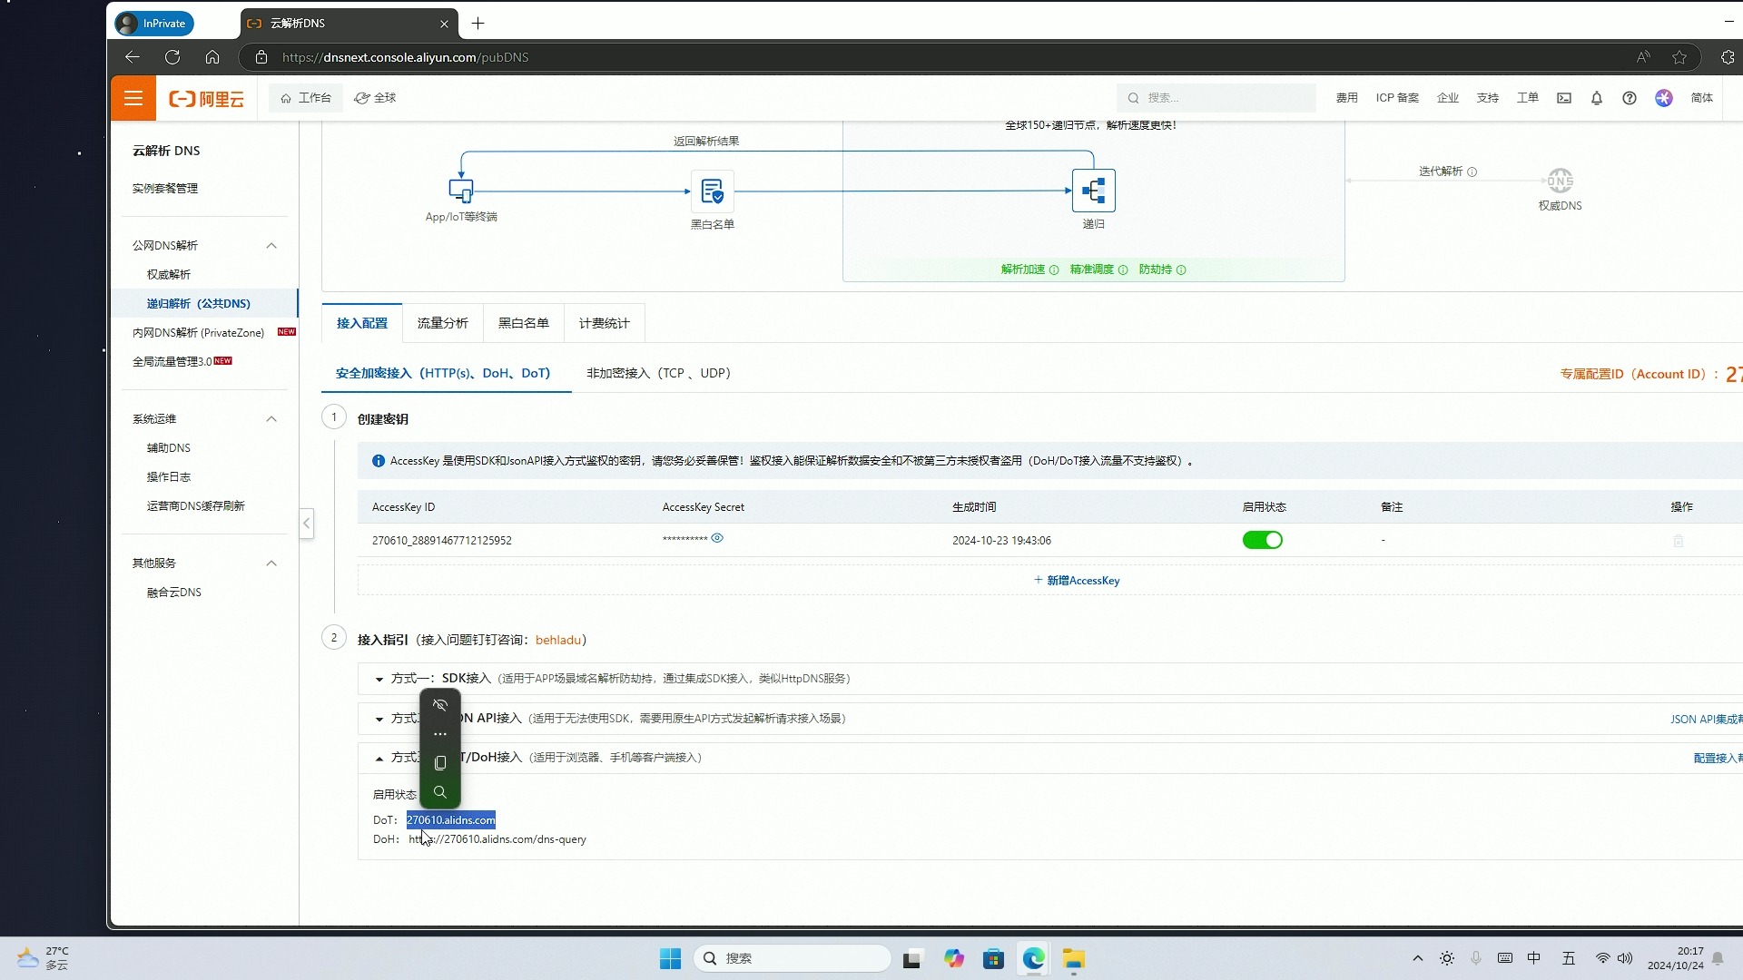Click 新增AccessKey link
1743x980 pixels.
(1077, 581)
